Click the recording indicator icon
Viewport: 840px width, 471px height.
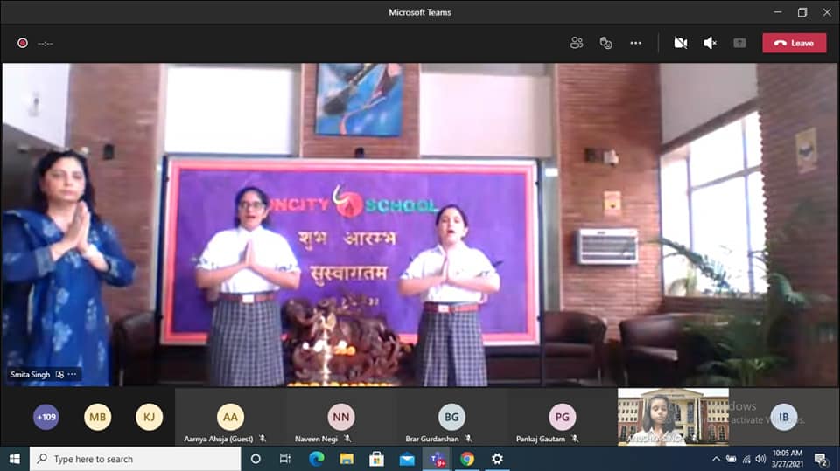click(23, 43)
